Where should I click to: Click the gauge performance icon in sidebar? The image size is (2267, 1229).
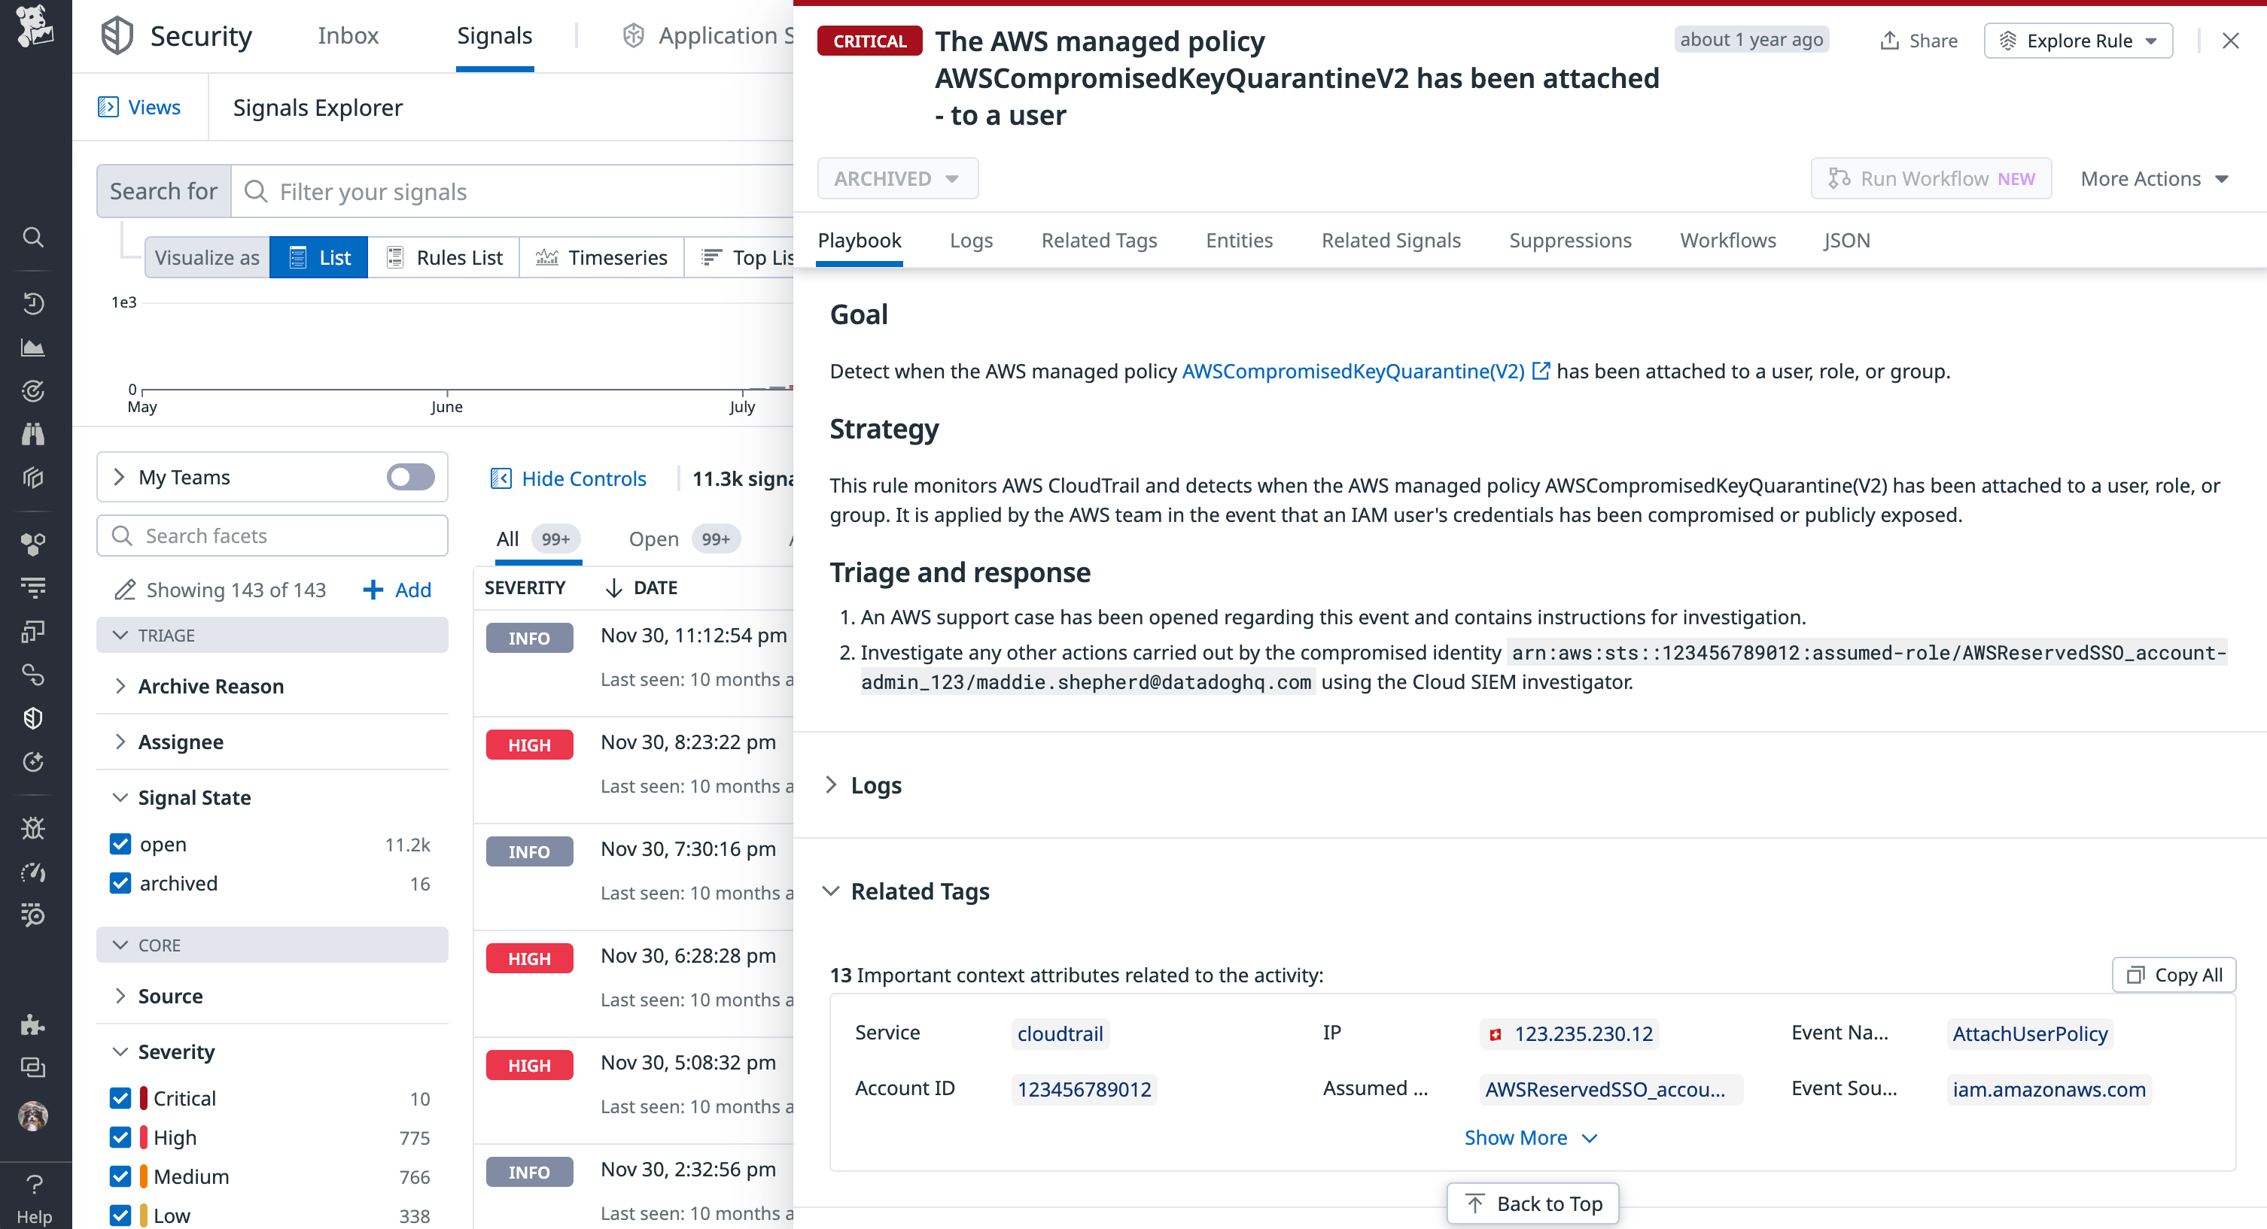[32, 872]
